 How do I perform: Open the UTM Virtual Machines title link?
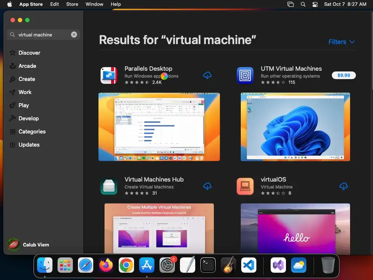291,69
